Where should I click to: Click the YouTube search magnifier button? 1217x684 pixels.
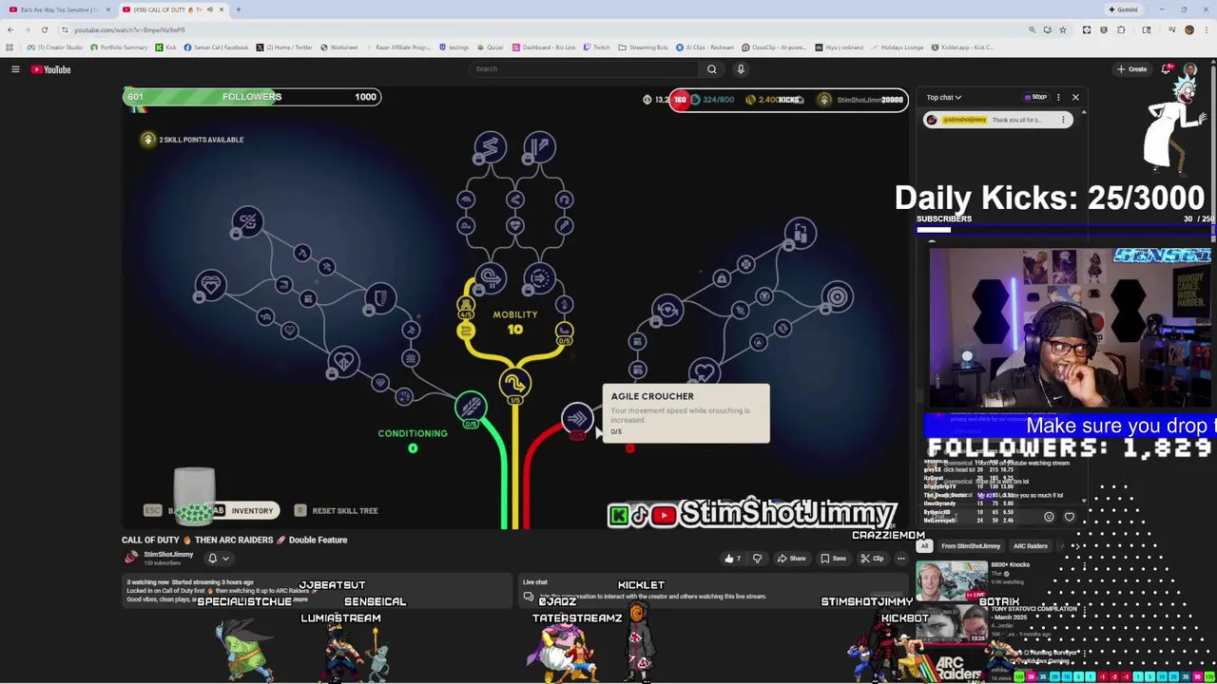(x=711, y=69)
